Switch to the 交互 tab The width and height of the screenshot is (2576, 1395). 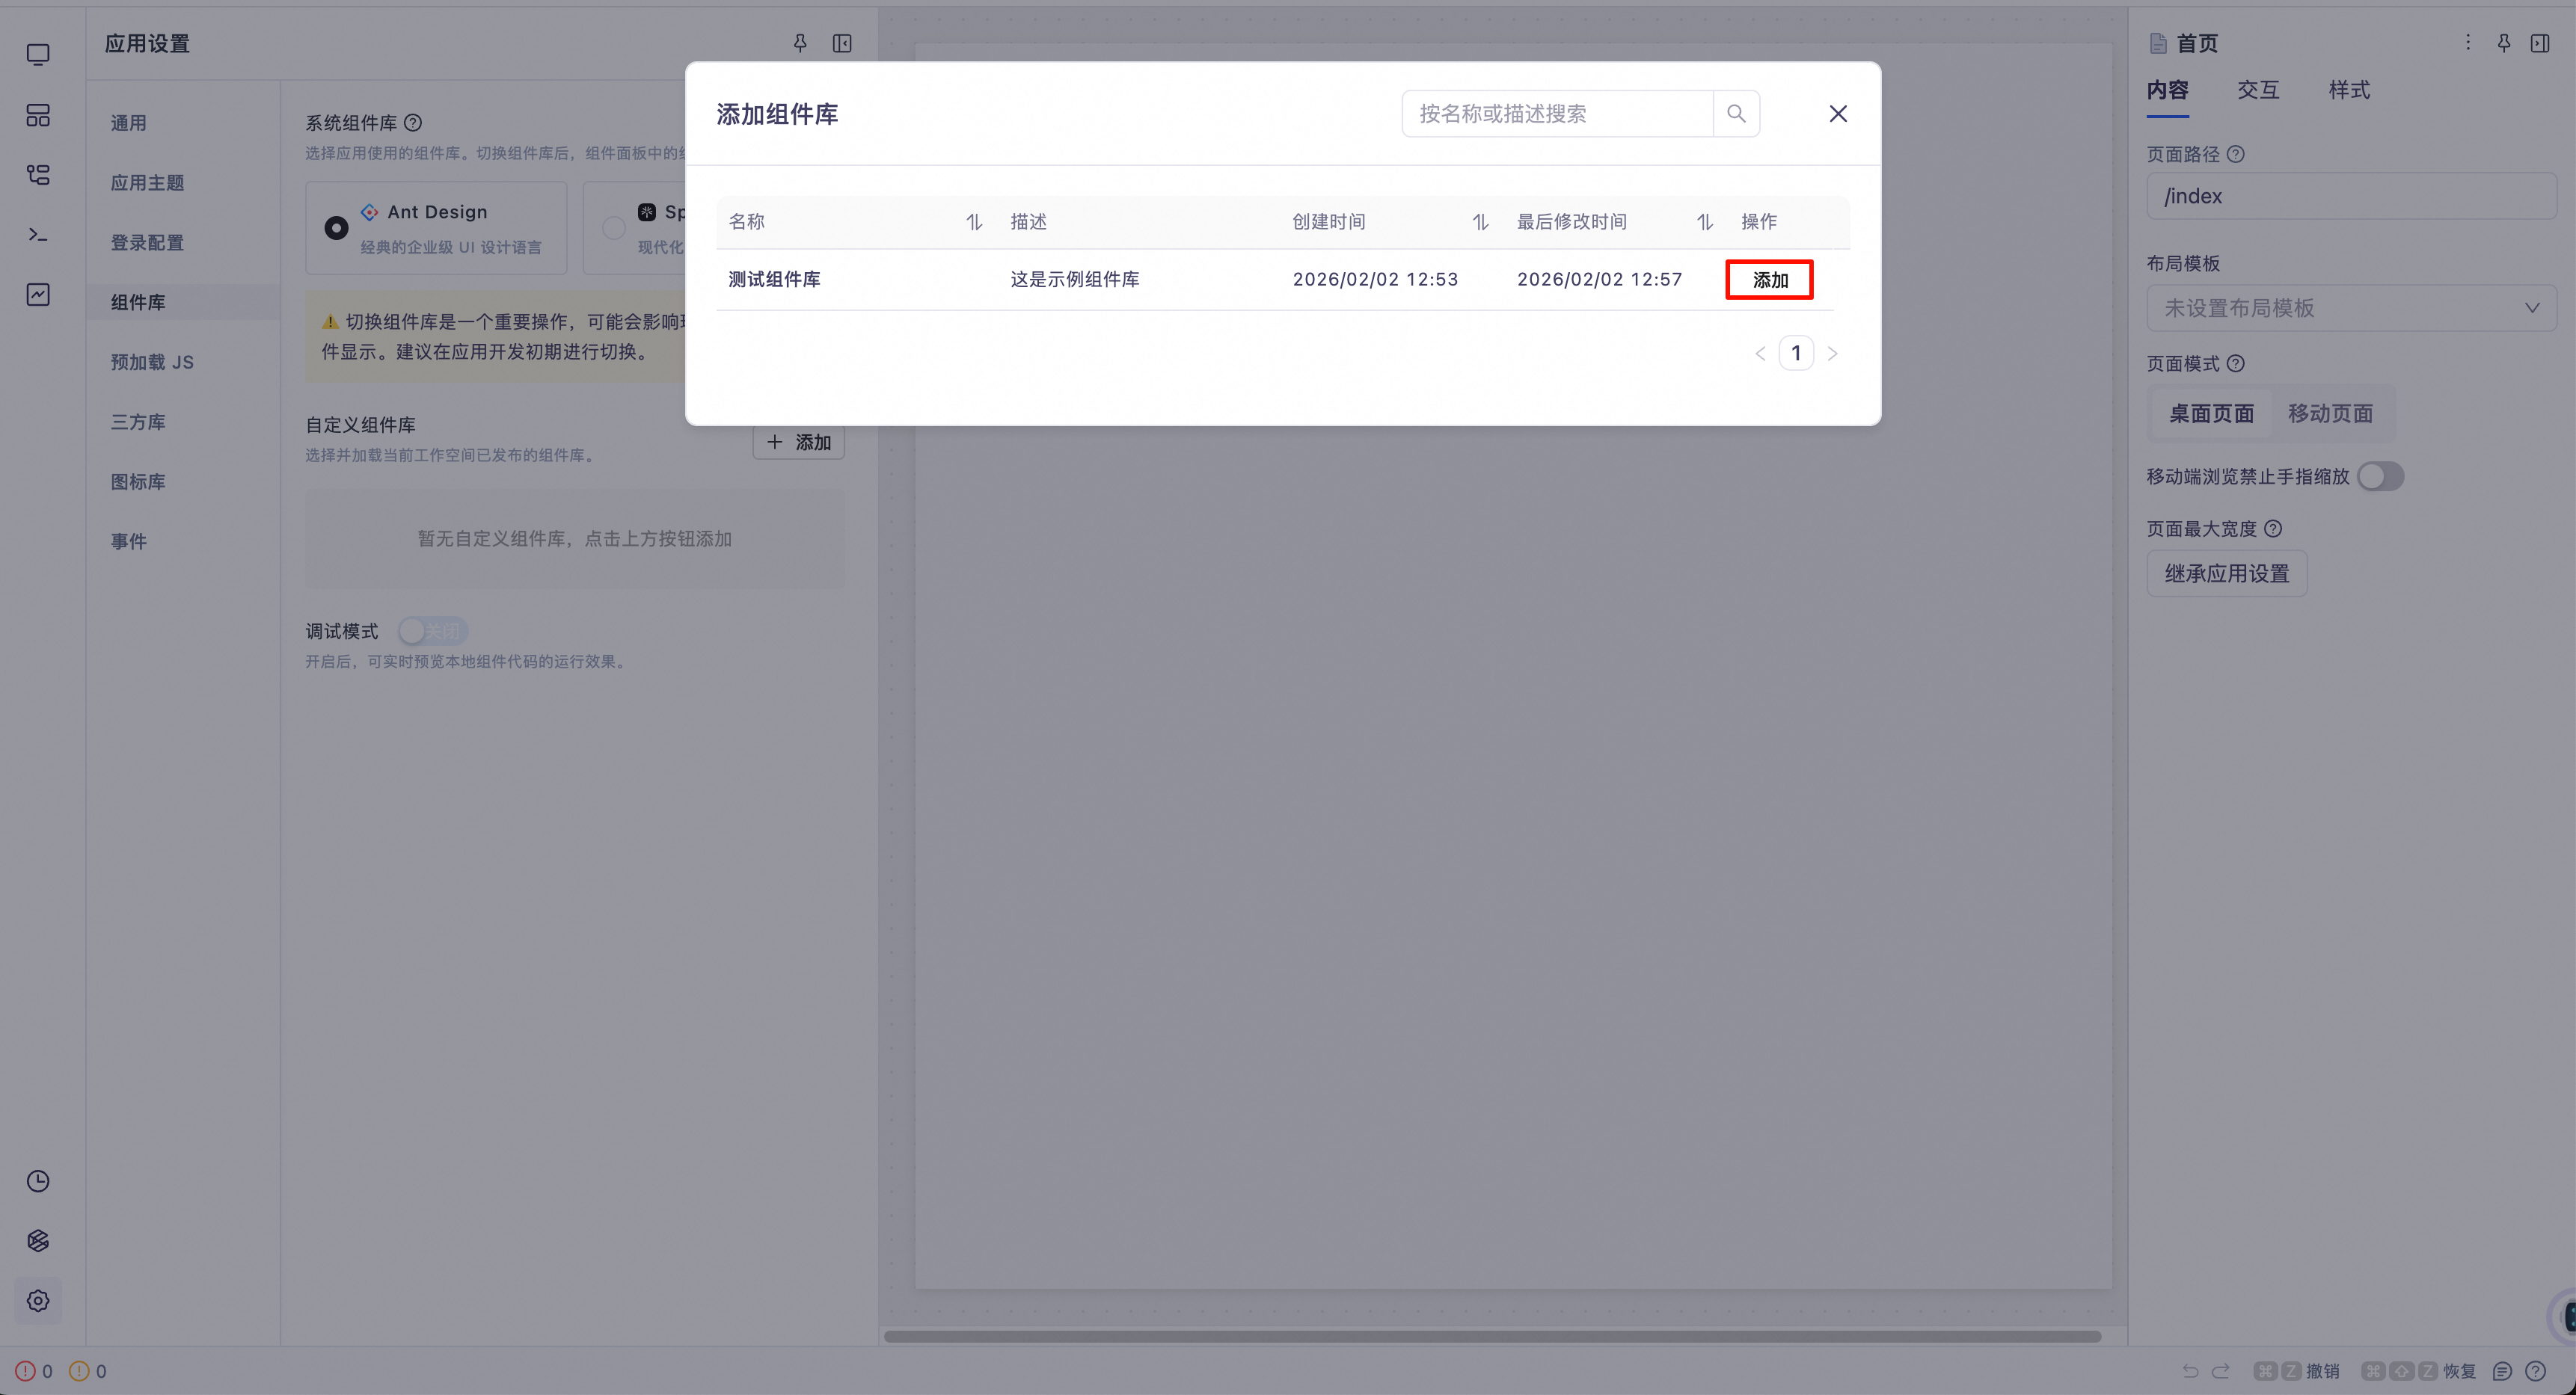click(x=2258, y=90)
